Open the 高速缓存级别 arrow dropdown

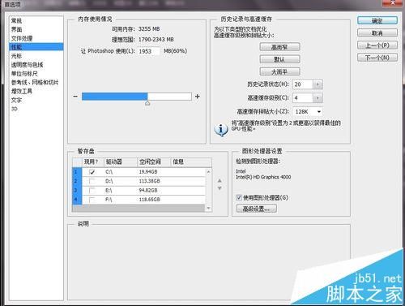click(318, 97)
